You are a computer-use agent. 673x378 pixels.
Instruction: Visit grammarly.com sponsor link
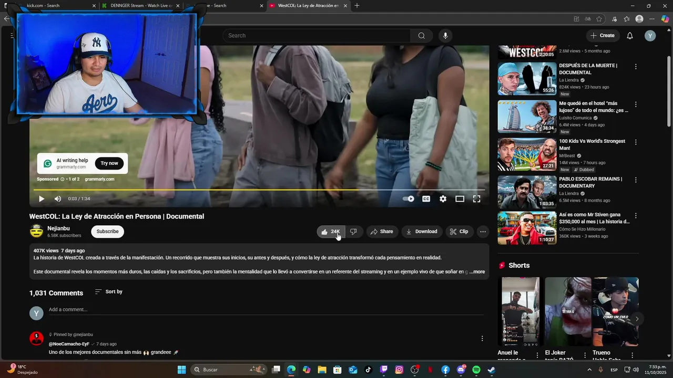point(99,179)
